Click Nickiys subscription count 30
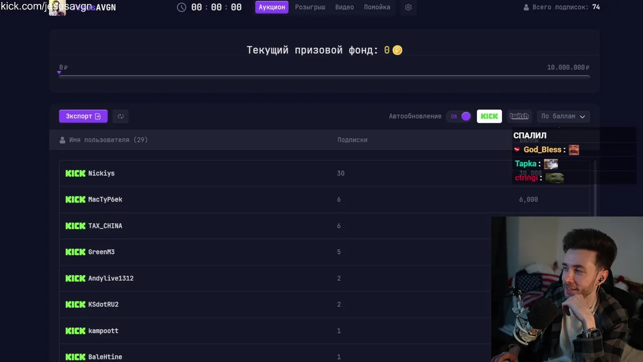 [341, 173]
